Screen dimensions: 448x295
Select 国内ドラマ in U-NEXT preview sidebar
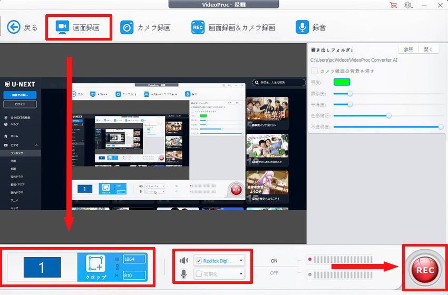pos(17,192)
